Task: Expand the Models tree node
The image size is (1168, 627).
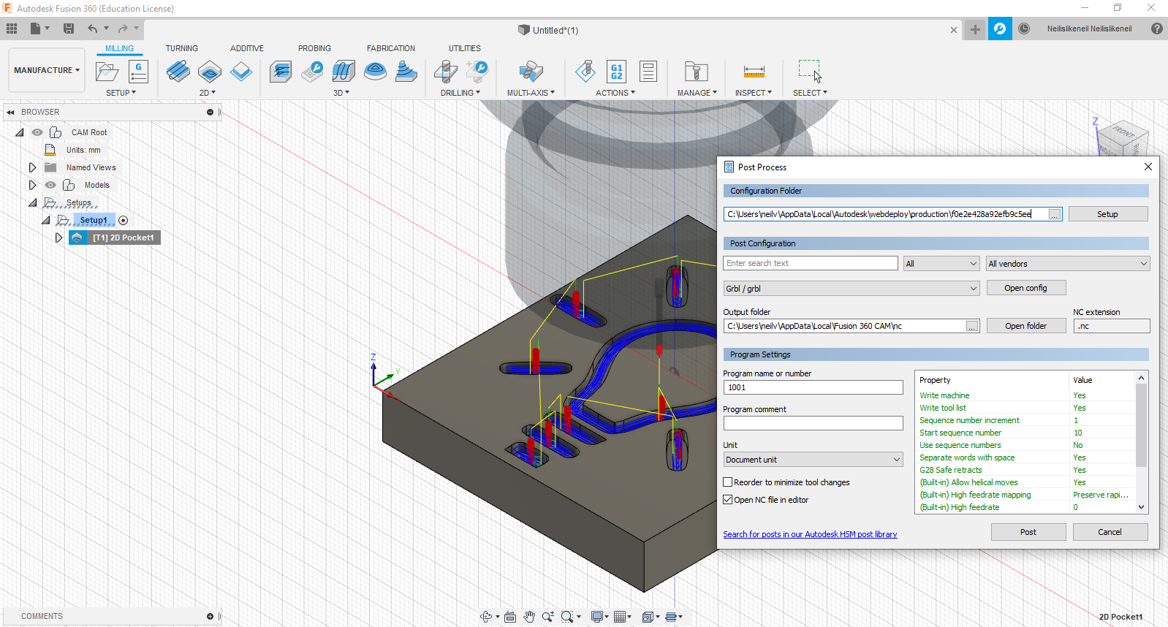Action: coord(32,185)
